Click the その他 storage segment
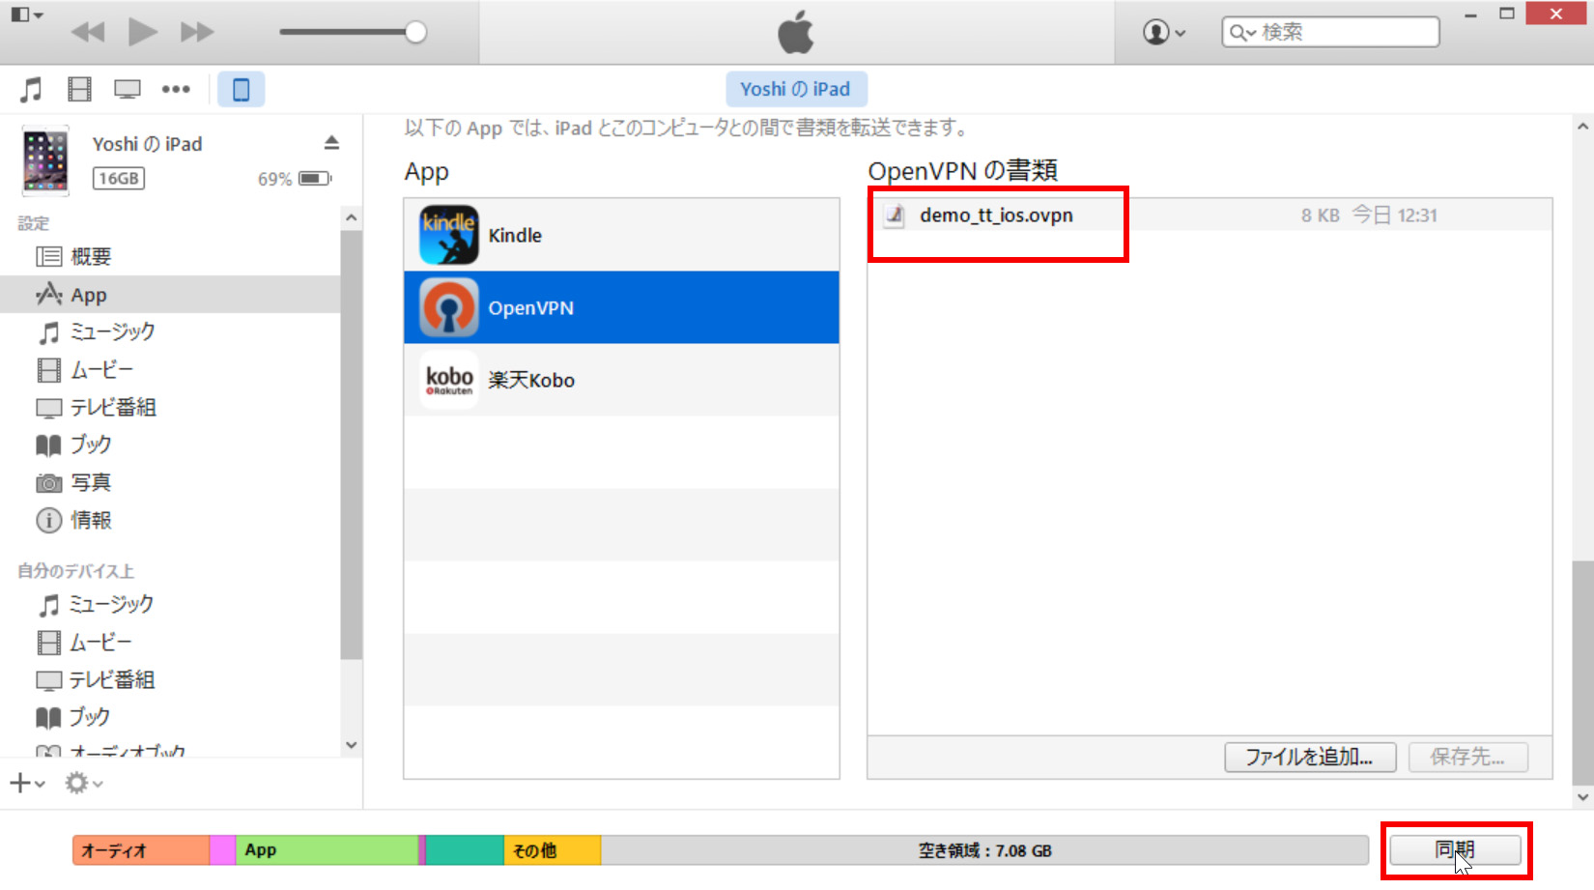The width and height of the screenshot is (1594, 890). pyautogui.click(x=553, y=850)
